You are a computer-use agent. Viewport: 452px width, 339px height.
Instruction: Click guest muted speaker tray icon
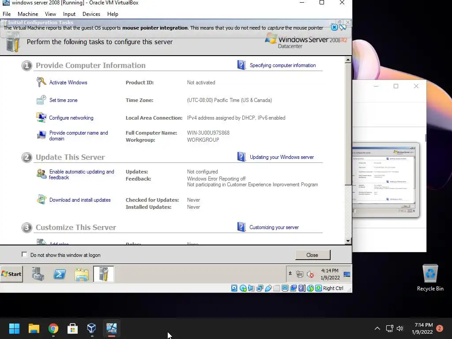tap(310, 274)
